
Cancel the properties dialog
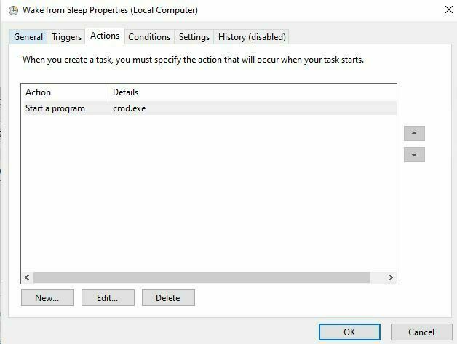point(421,332)
